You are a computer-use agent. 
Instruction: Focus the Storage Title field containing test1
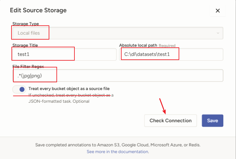click(x=64, y=54)
